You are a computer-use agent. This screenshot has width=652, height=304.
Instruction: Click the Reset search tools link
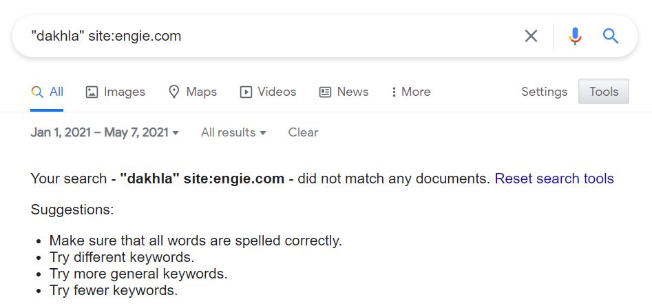554,179
